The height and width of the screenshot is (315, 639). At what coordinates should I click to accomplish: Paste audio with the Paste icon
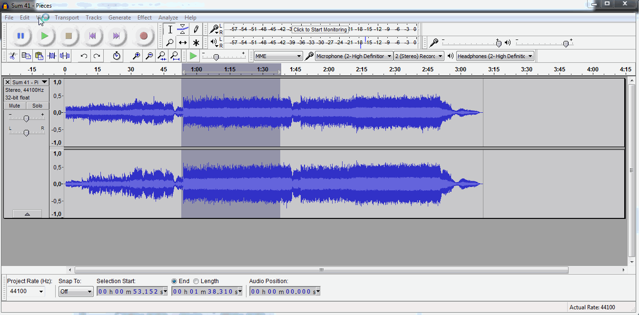(x=39, y=56)
